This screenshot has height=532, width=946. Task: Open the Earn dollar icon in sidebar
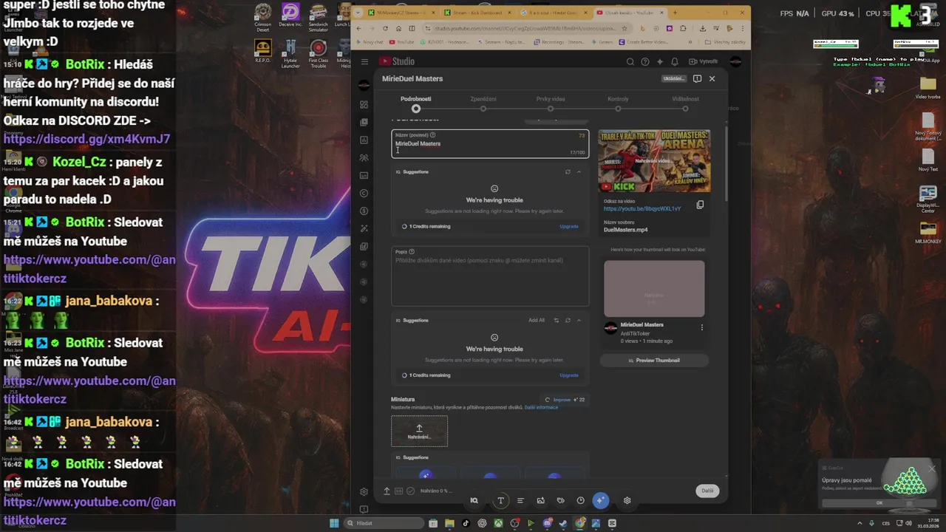(x=364, y=211)
